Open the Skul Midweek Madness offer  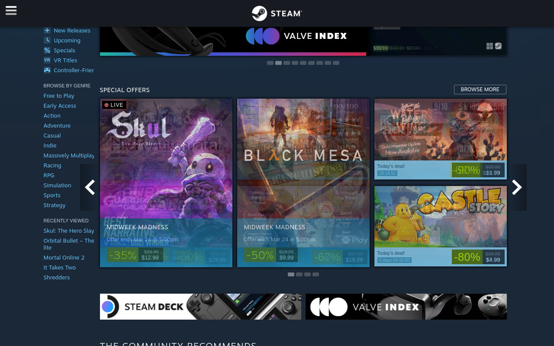tap(166, 183)
